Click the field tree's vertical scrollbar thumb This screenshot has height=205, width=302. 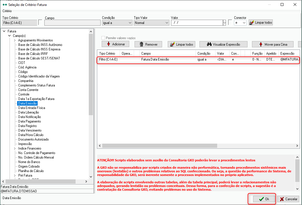[x=91, y=75]
